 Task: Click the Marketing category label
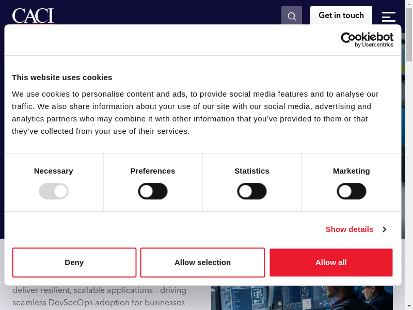pos(351,171)
